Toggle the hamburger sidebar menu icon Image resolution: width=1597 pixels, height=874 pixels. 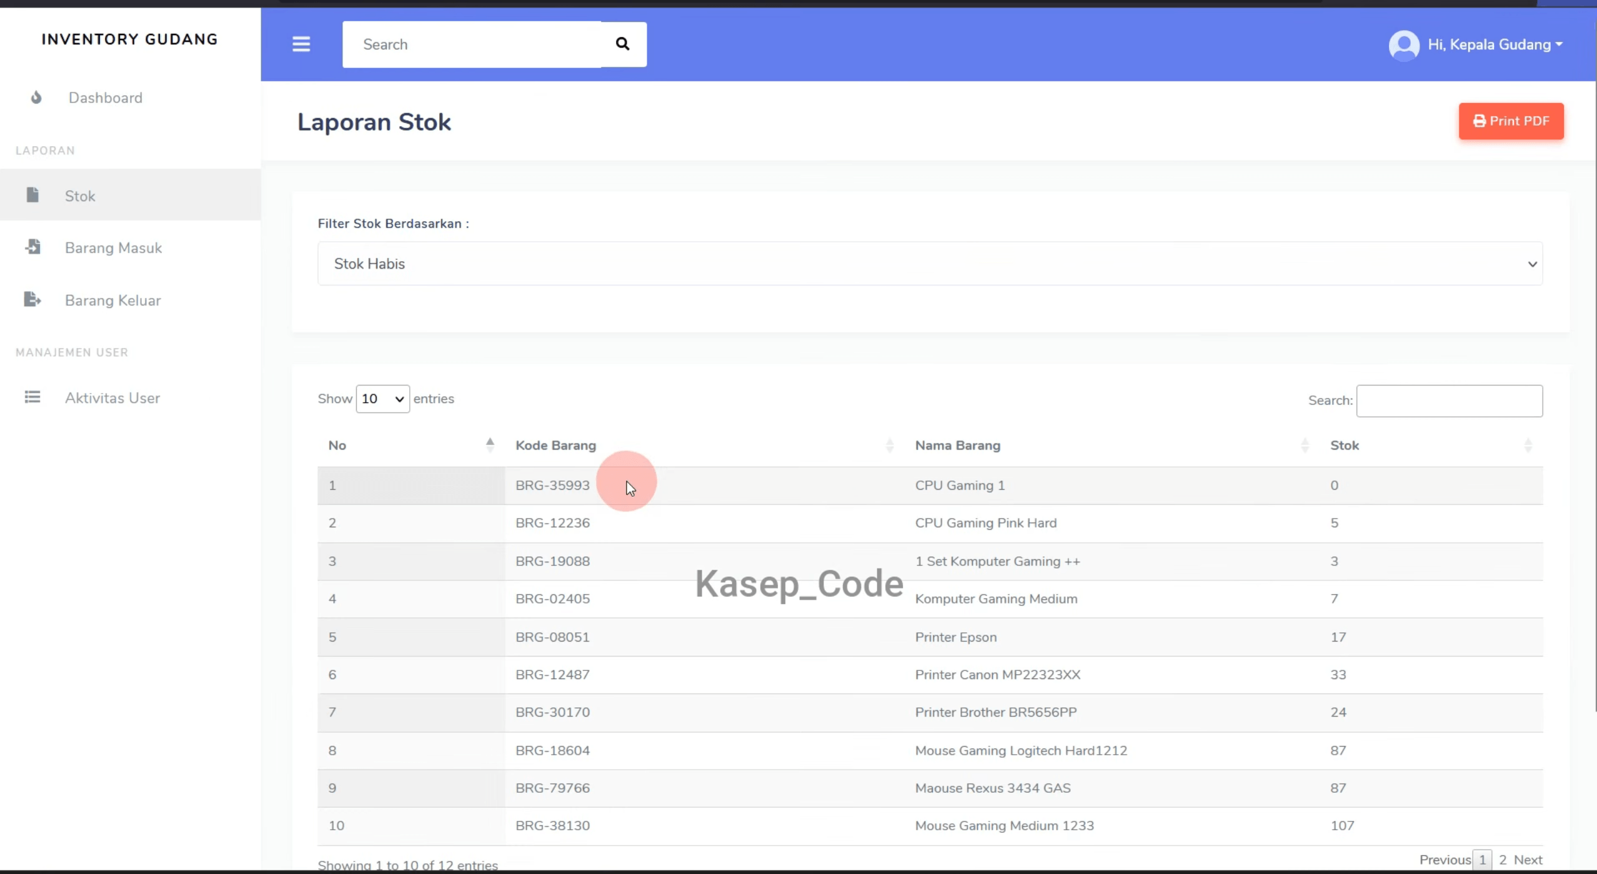tap(301, 44)
